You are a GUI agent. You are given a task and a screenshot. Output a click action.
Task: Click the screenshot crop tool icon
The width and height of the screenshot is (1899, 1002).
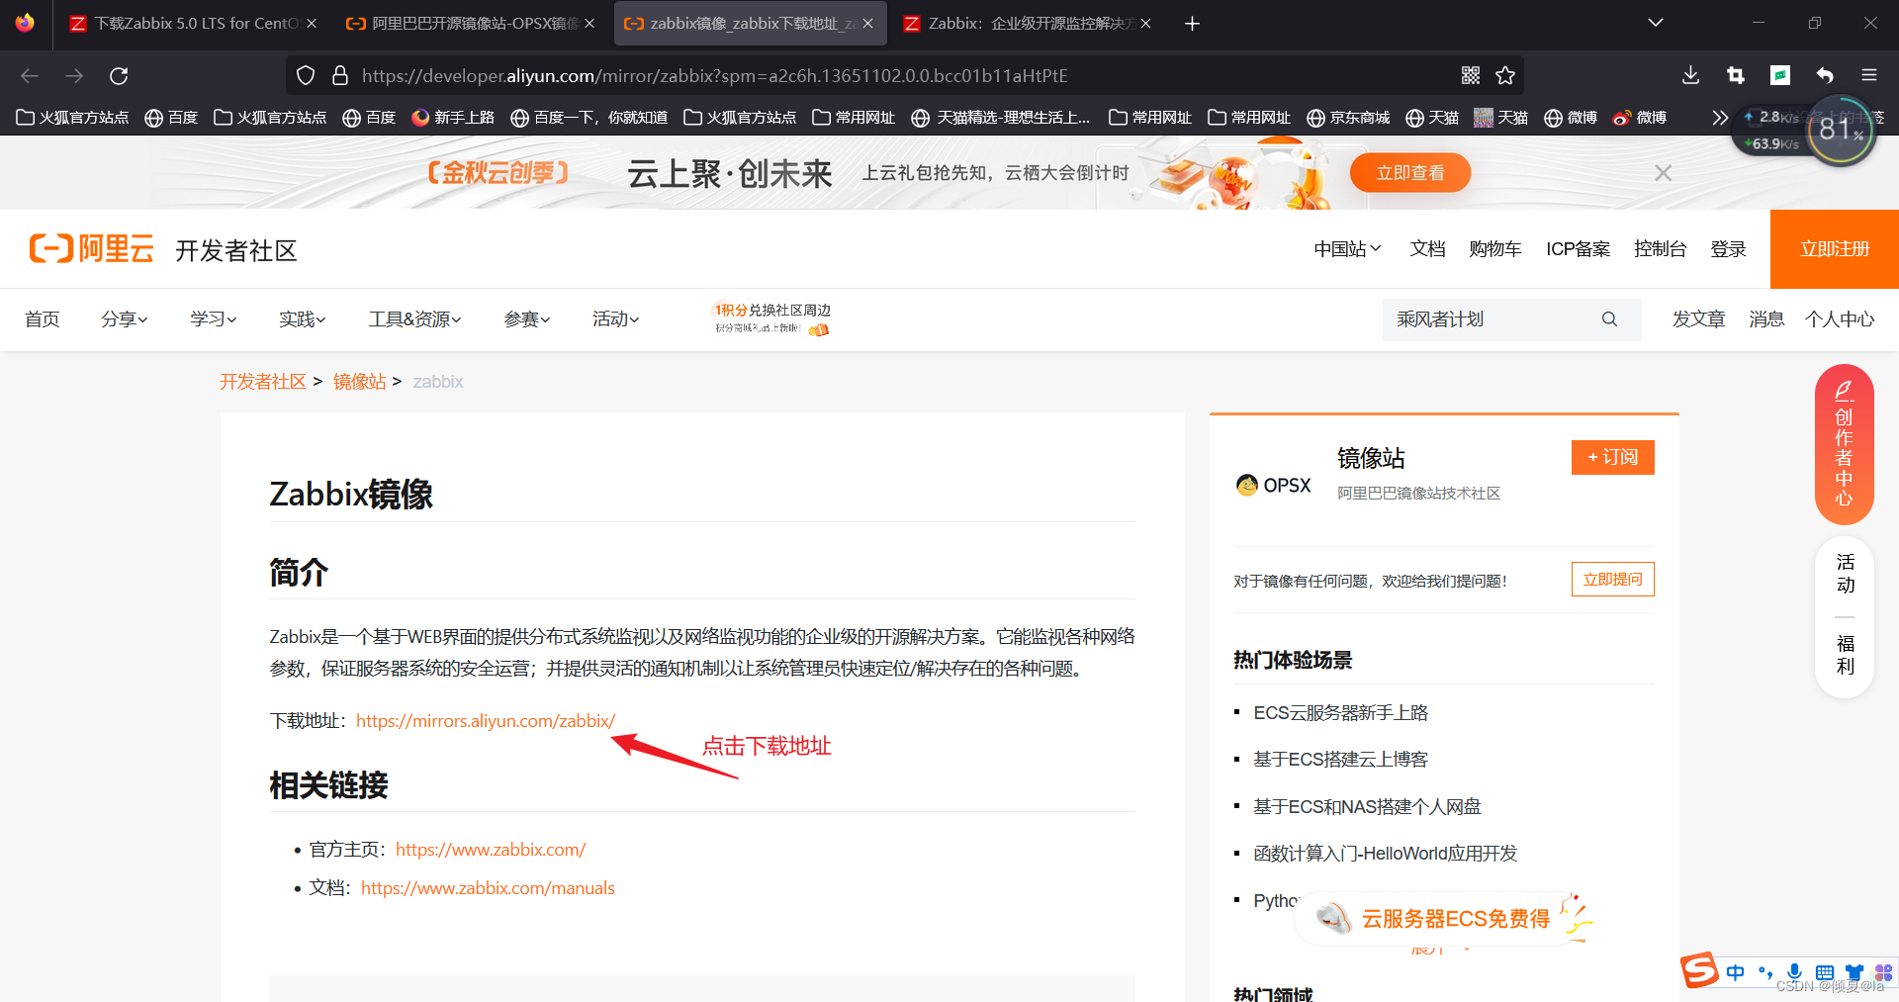(x=1735, y=75)
